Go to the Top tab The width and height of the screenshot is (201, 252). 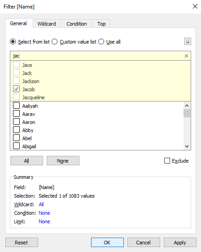101,24
